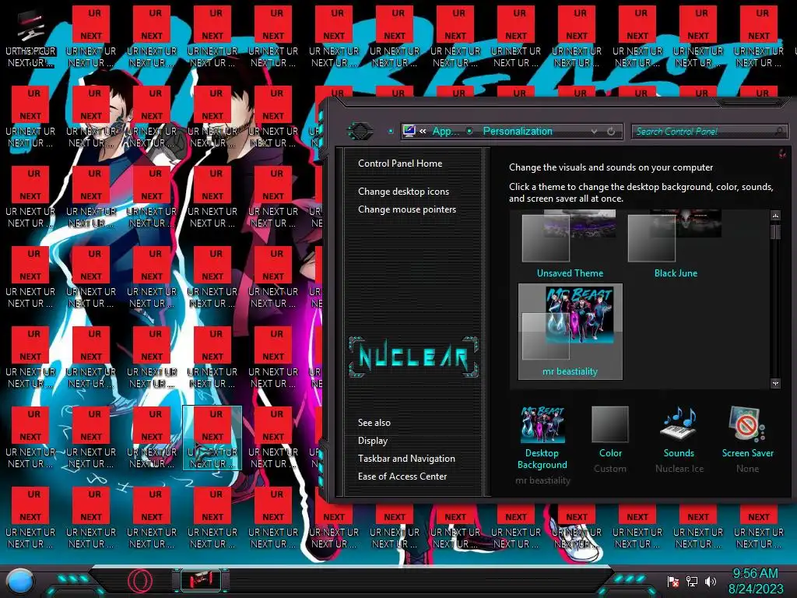Click the magnifier icon in the search box
This screenshot has width=797, height=598.
tap(780, 131)
